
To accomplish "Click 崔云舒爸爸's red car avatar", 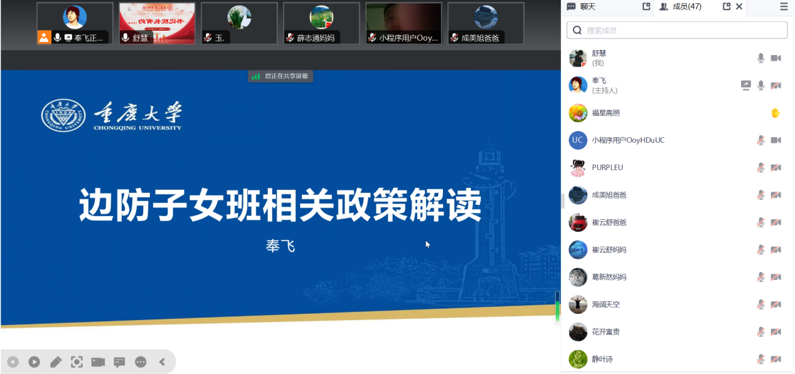I will click(x=578, y=222).
